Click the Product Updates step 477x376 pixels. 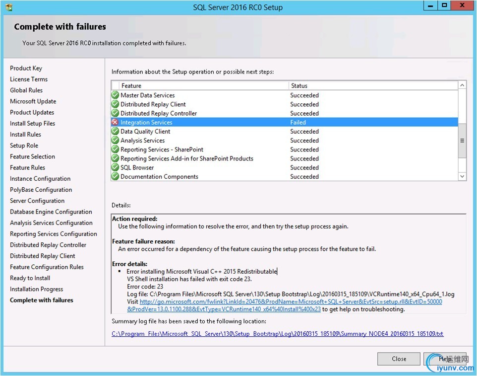[32, 112]
